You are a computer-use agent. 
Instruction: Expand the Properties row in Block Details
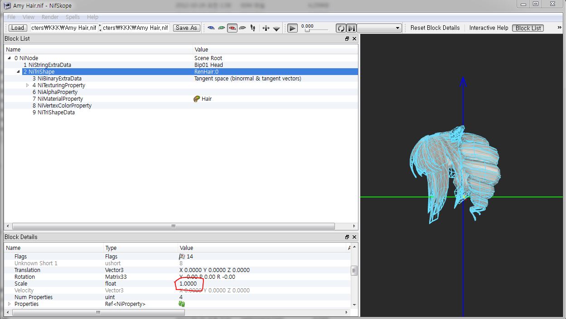(x=9, y=304)
